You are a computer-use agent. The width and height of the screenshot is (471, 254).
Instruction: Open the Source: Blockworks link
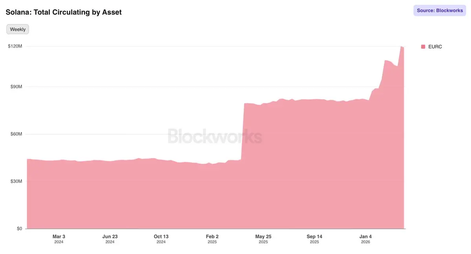(x=440, y=11)
